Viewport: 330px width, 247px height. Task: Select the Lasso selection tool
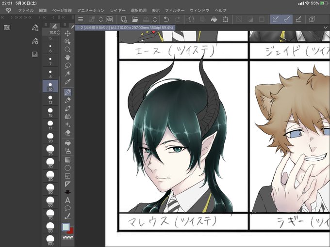(67, 65)
